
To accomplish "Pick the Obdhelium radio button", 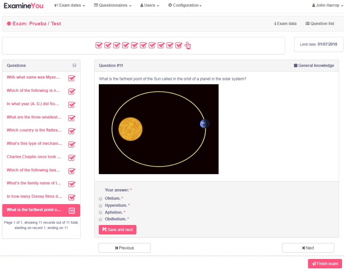I will (100, 219).
